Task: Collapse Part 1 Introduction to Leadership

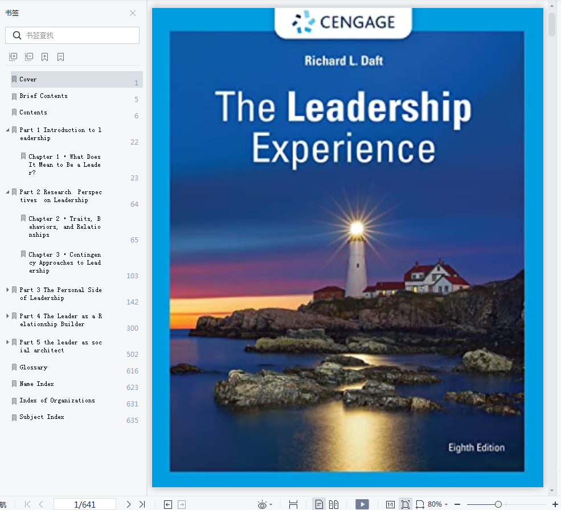Action: 7,130
